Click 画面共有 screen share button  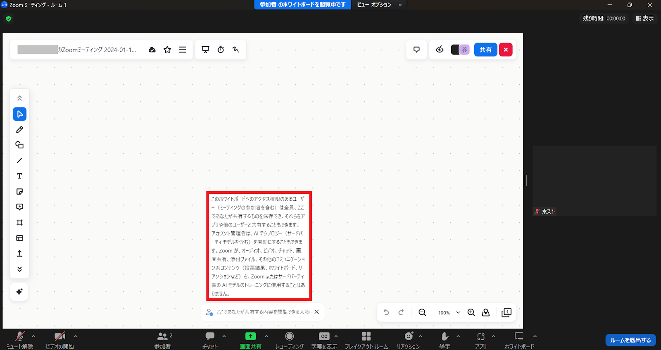(250, 340)
